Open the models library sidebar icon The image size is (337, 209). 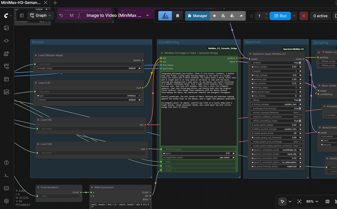pos(6,54)
